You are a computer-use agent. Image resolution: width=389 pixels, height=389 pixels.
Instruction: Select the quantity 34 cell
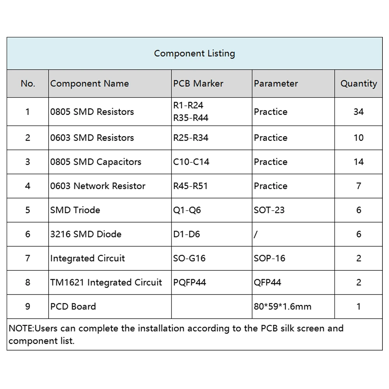[359, 112]
